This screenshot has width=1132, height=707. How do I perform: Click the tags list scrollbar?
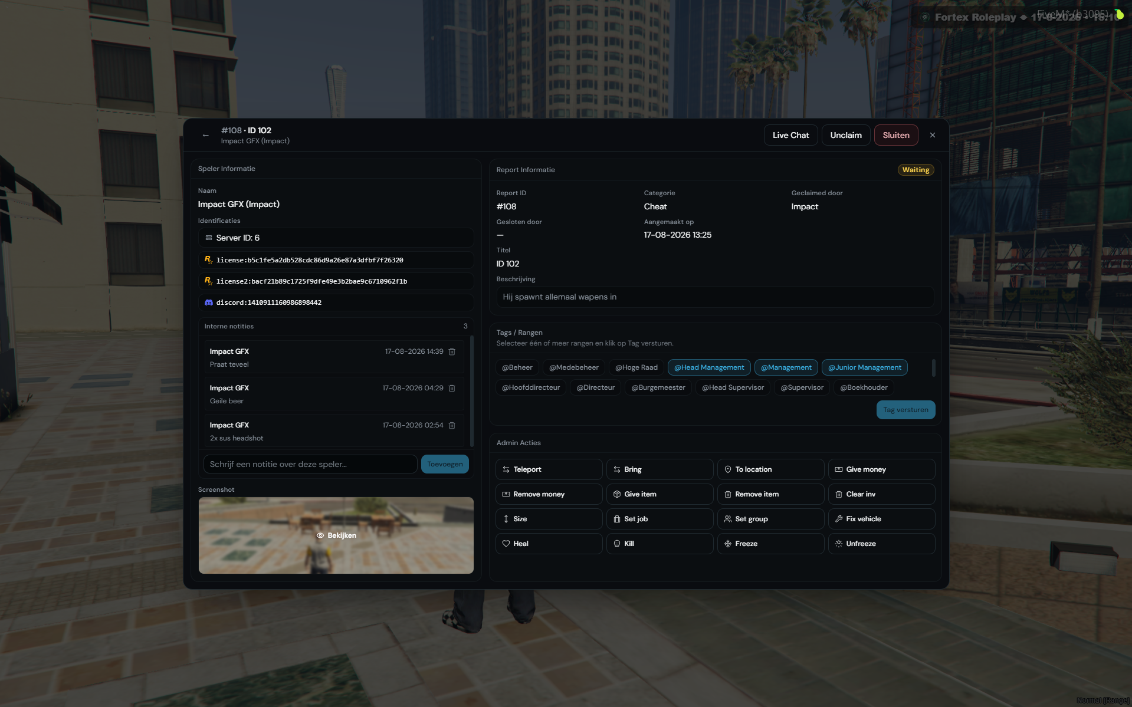coord(933,368)
